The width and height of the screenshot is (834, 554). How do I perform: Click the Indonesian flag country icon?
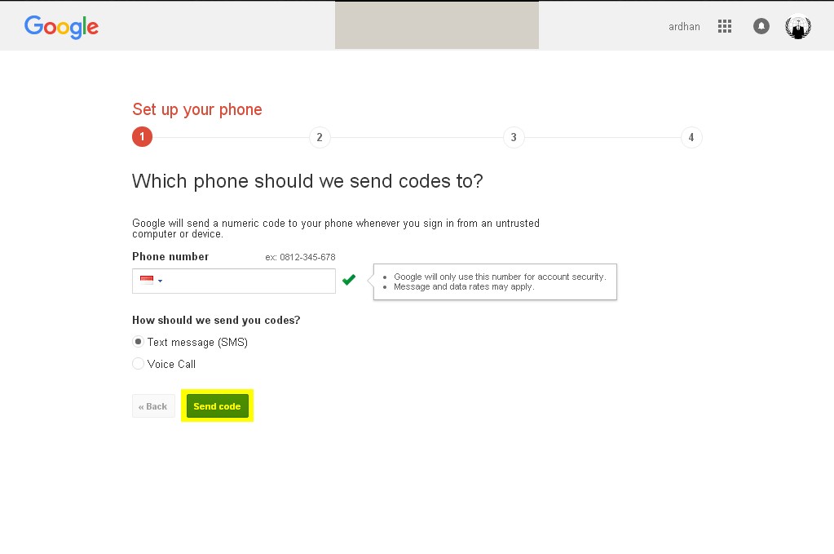[145, 280]
